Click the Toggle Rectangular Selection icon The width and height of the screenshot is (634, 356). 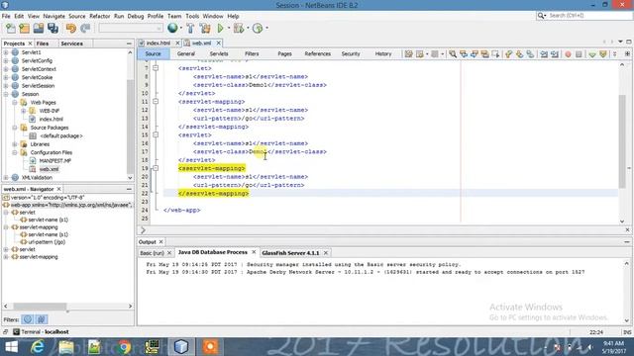coord(495,53)
